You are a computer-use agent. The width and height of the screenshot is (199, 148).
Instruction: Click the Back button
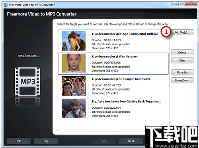(103, 141)
